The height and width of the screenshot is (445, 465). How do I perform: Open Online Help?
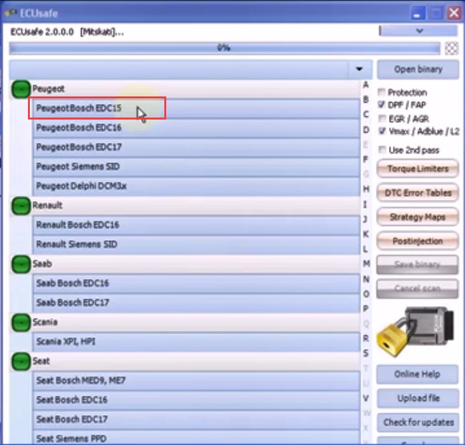[x=417, y=374]
